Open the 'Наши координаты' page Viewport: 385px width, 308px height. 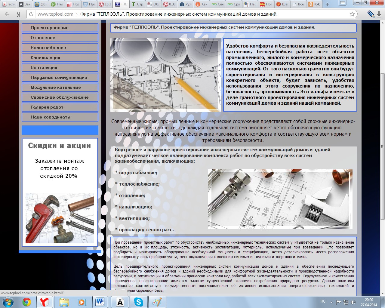pos(60,117)
